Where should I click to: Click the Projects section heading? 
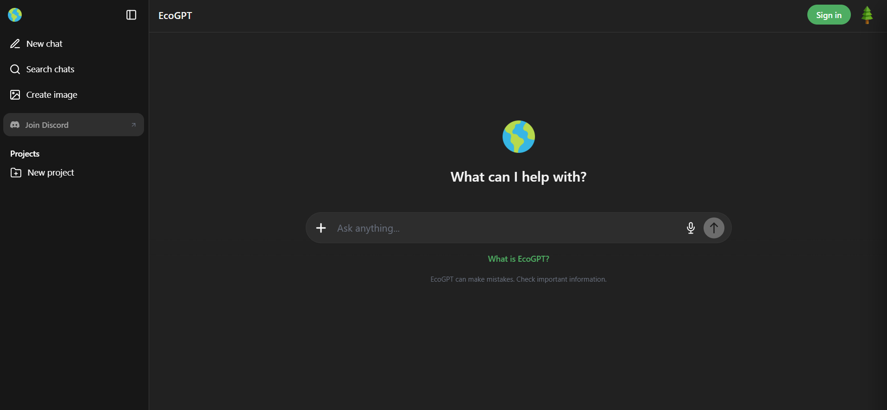coord(25,154)
